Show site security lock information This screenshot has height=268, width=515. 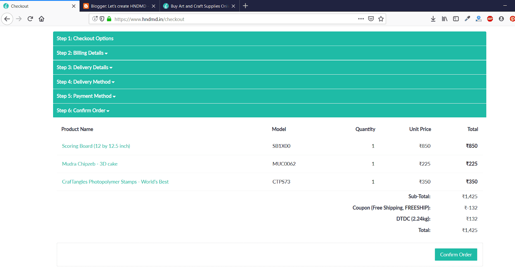109,19
